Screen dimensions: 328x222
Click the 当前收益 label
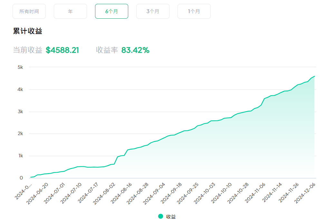coord(28,50)
